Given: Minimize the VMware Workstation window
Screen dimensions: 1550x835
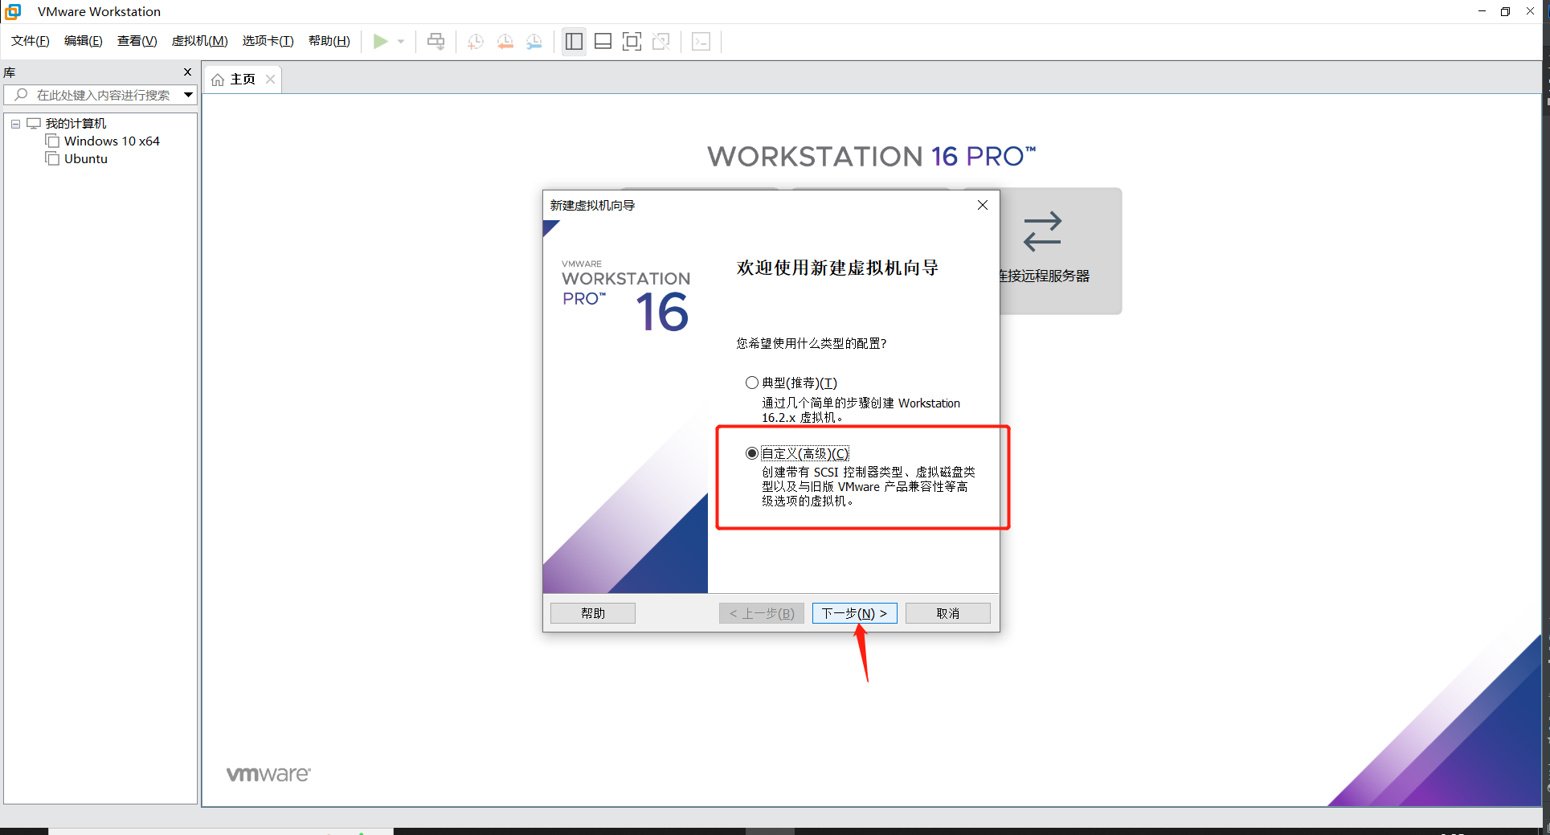Looking at the screenshot, I should [1482, 11].
